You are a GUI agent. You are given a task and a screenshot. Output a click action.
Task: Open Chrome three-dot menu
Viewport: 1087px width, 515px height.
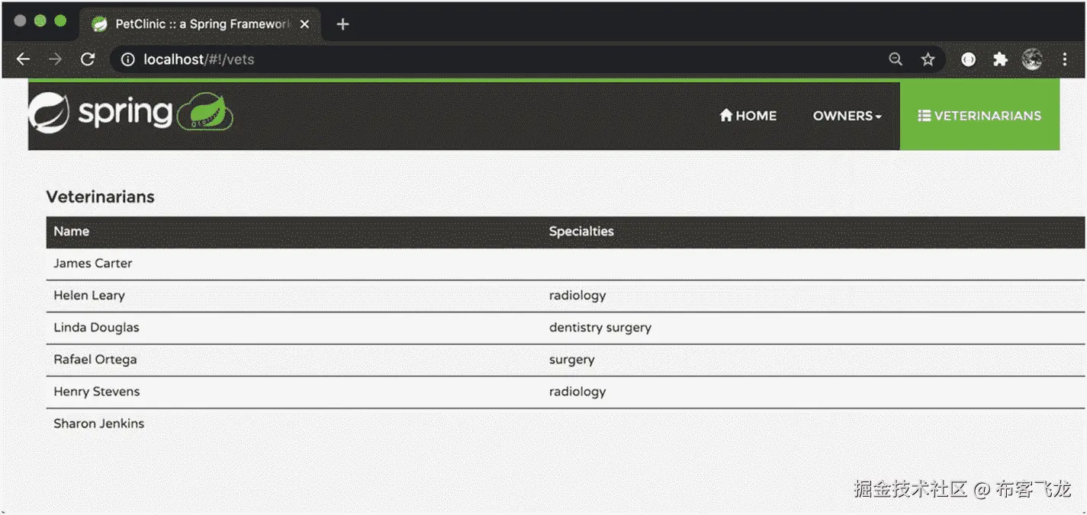(x=1065, y=59)
